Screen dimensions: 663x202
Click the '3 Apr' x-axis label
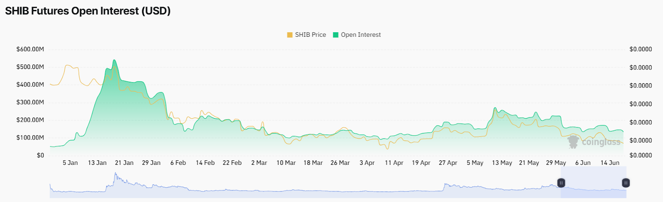click(x=367, y=163)
